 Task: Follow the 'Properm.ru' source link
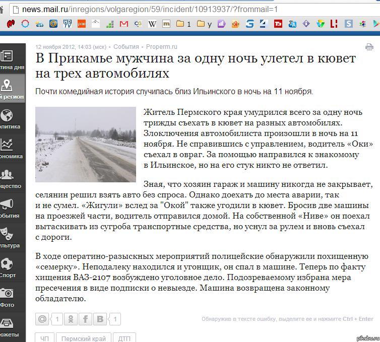(162, 47)
